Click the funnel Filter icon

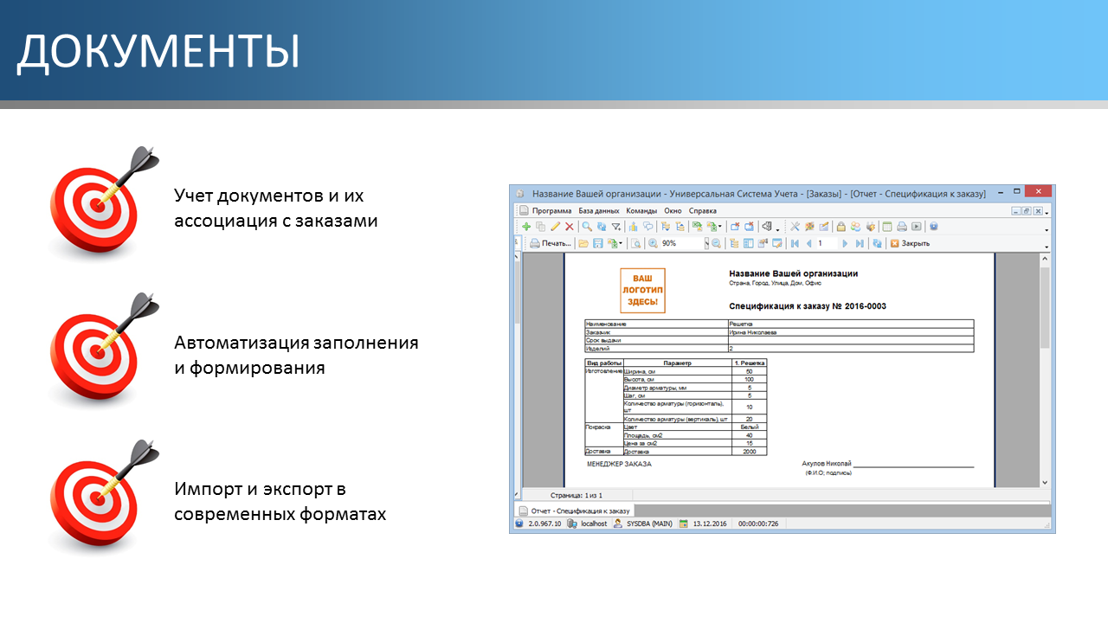(616, 227)
